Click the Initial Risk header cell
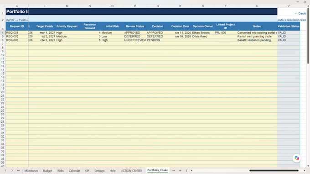 point(112,26)
